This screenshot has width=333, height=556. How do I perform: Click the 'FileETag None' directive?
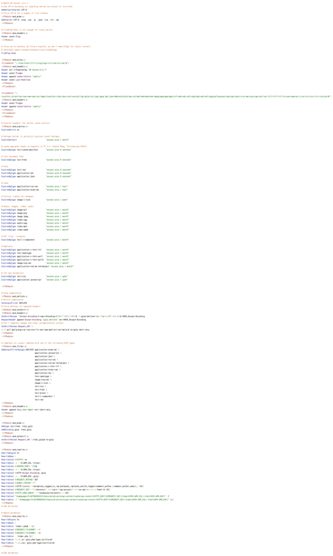tap(9, 53)
